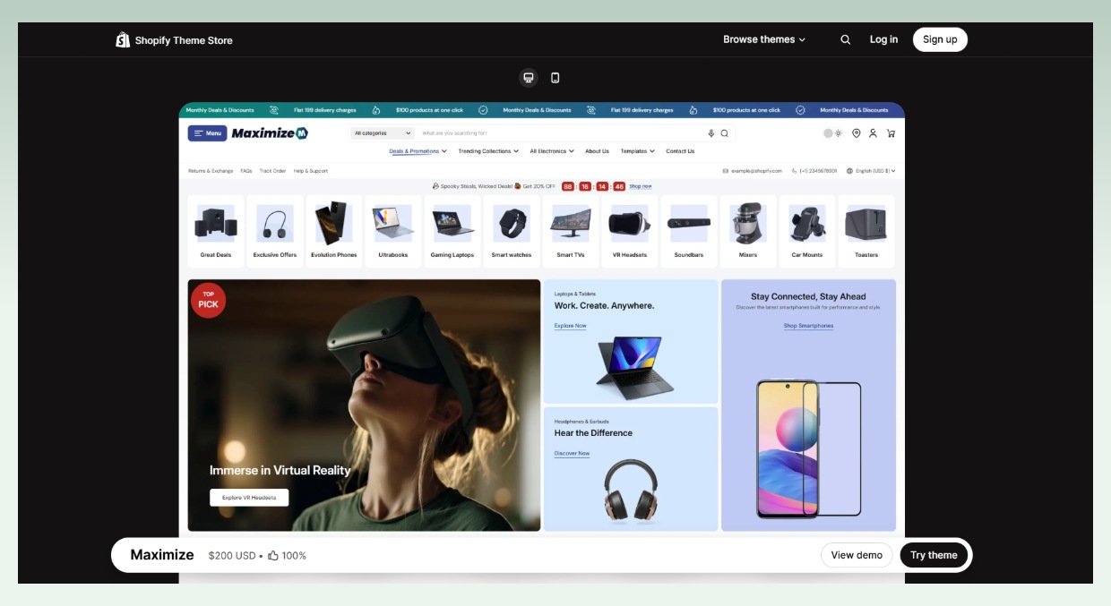Screen dimensions: 1111x606
Task: Click the Try theme button
Action: (x=934, y=555)
